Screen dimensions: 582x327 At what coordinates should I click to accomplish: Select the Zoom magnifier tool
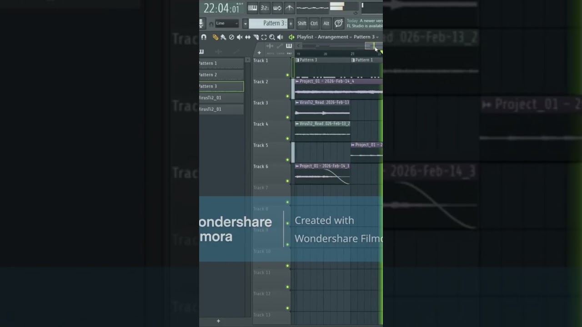coord(272,37)
